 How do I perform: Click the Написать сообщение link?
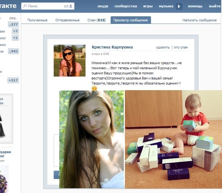(199, 20)
